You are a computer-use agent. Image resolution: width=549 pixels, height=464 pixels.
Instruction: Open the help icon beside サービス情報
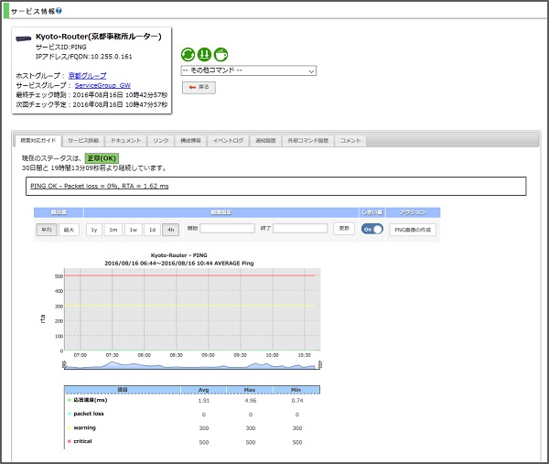[59, 11]
